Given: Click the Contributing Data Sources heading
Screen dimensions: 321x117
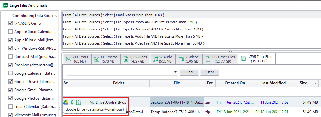Looking at the screenshot, I should (x=34, y=16).
